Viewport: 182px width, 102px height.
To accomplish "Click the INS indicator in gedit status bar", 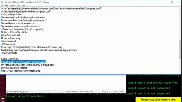I will pos(122,92).
